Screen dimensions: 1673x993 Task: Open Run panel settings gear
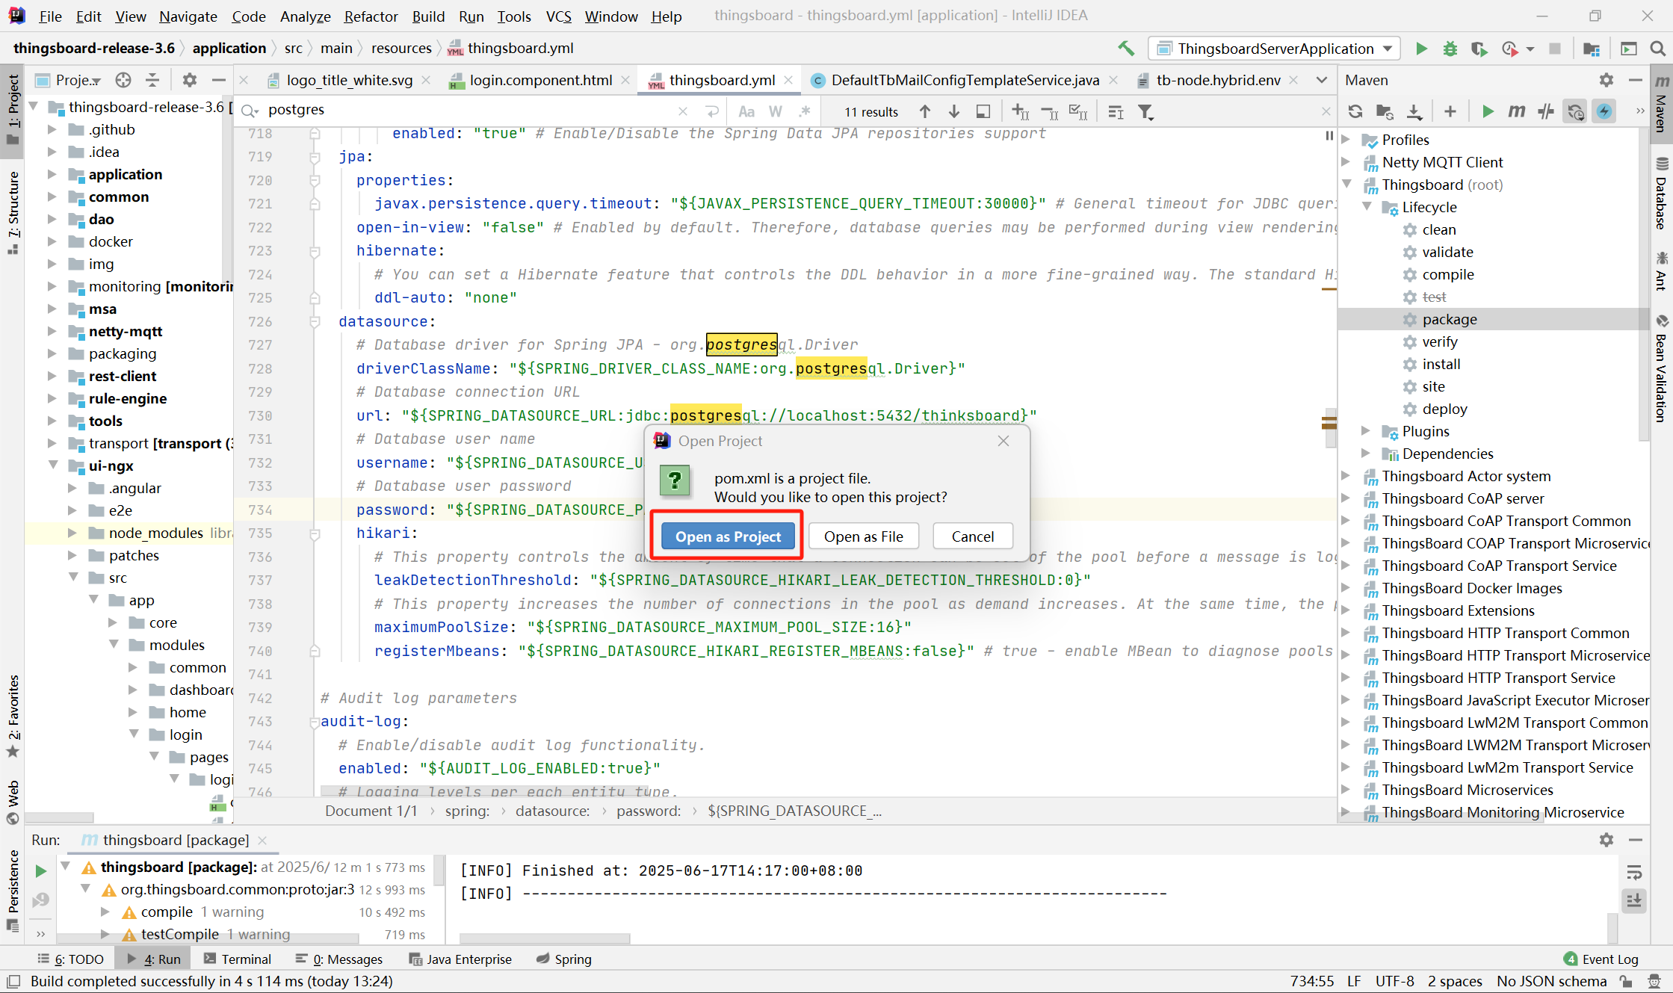(1606, 840)
